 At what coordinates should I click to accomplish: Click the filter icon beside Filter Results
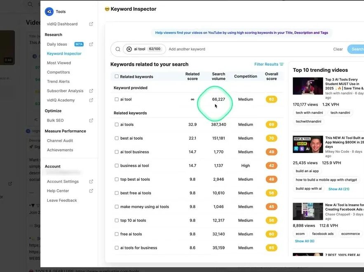pyautogui.click(x=283, y=64)
